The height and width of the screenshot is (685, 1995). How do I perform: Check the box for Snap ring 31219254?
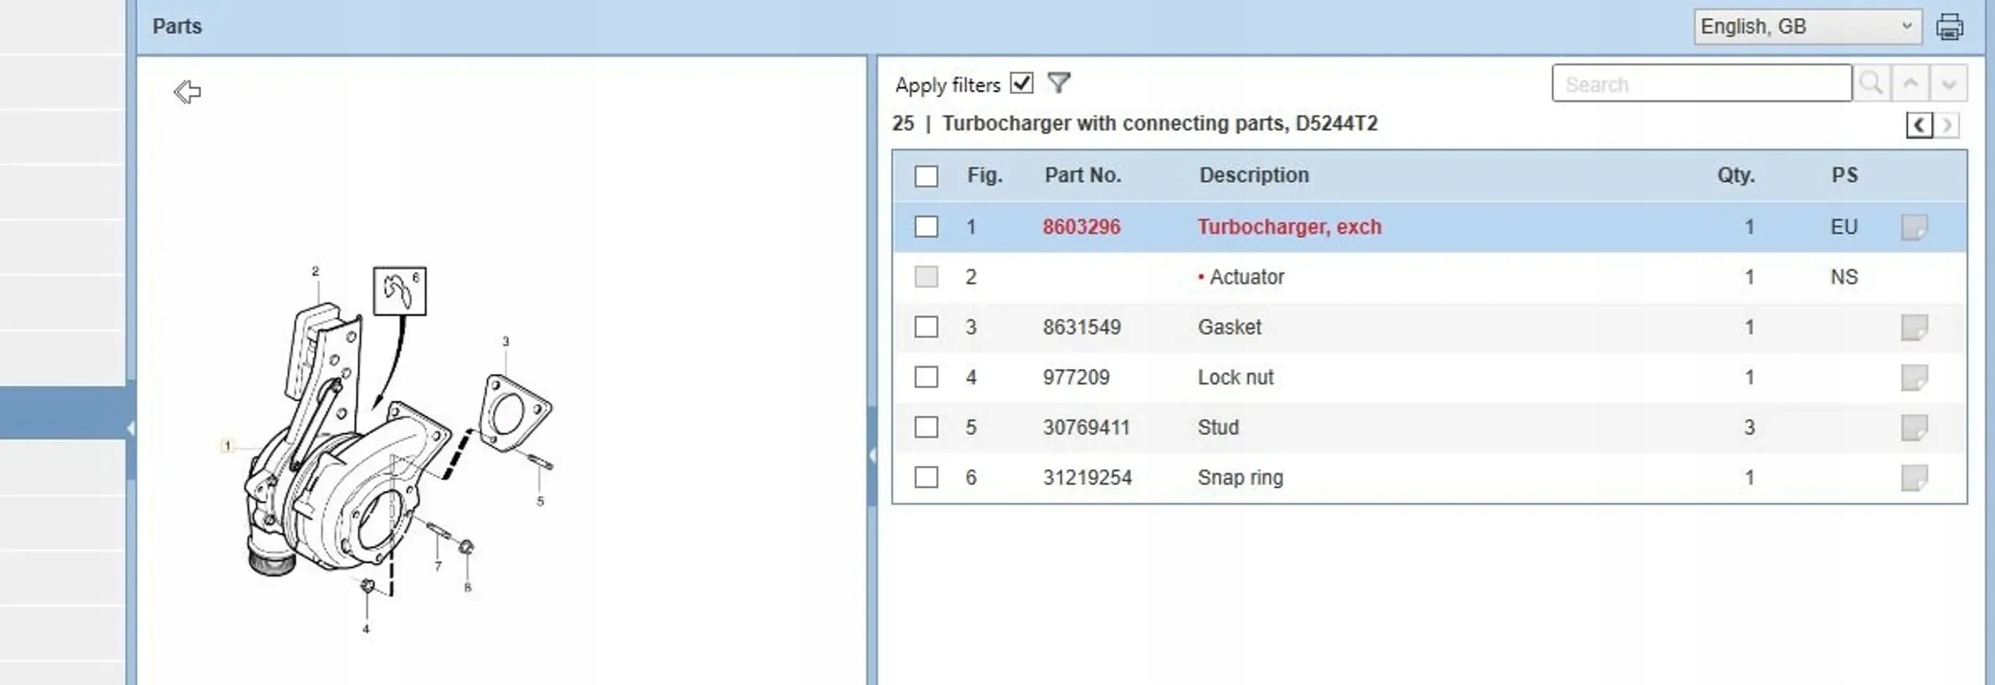tap(926, 478)
